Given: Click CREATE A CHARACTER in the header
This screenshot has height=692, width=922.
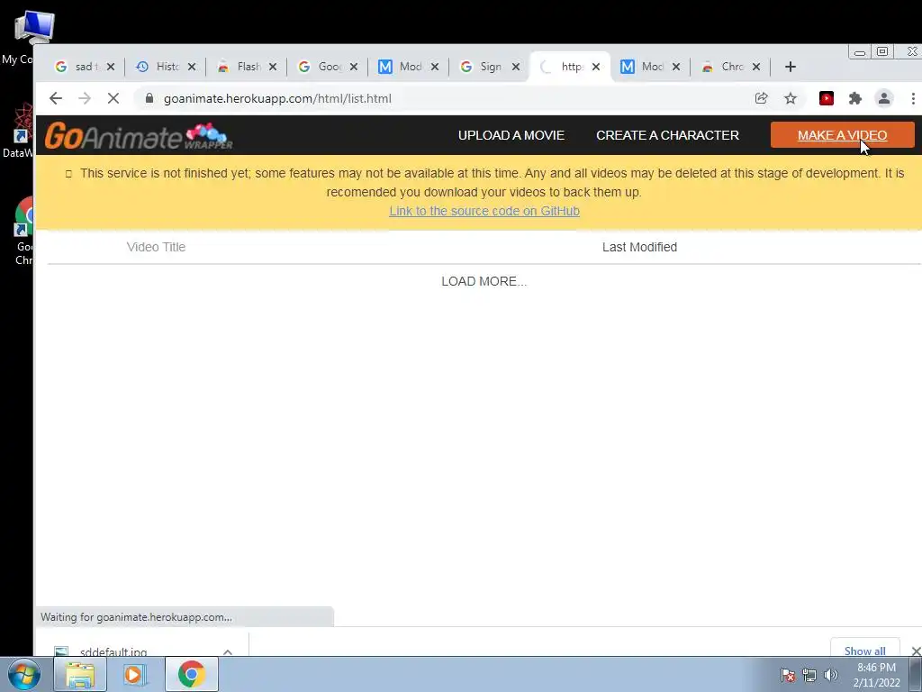Looking at the screenshot, I should click(x=667, y=135).
